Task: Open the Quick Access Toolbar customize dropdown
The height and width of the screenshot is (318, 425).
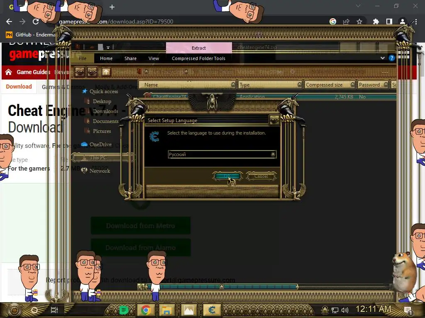Action: pos(108,47)
